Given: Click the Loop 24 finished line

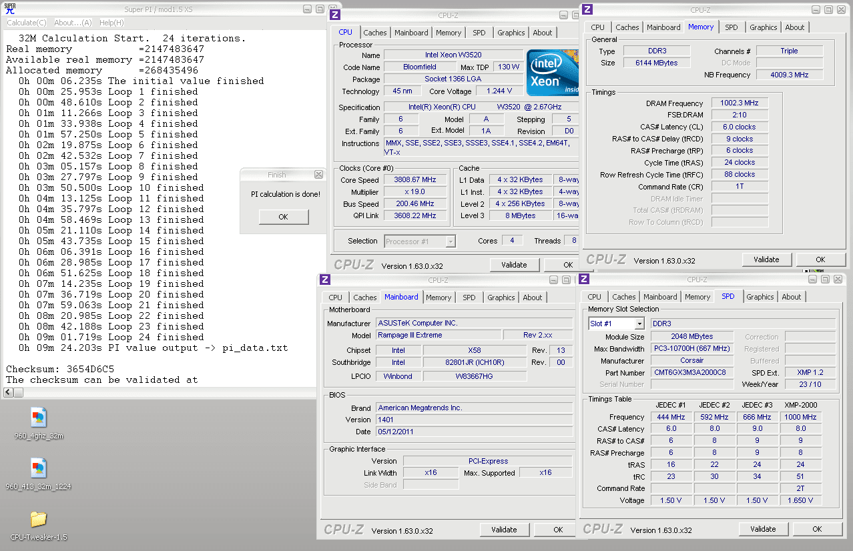Looking at the screenshot, I should click(111, 337).
